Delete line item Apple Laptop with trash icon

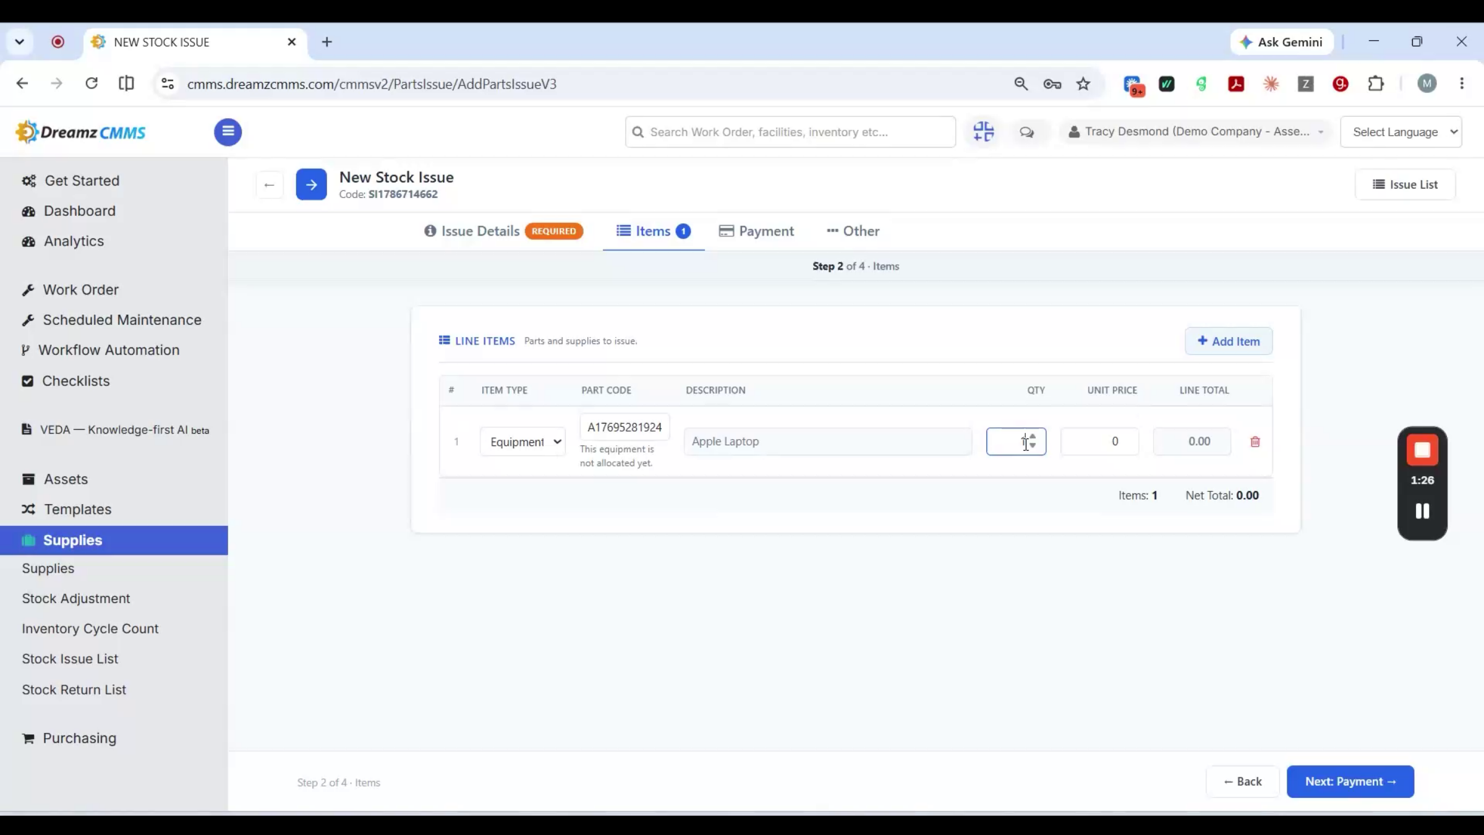coord(1255,442)
